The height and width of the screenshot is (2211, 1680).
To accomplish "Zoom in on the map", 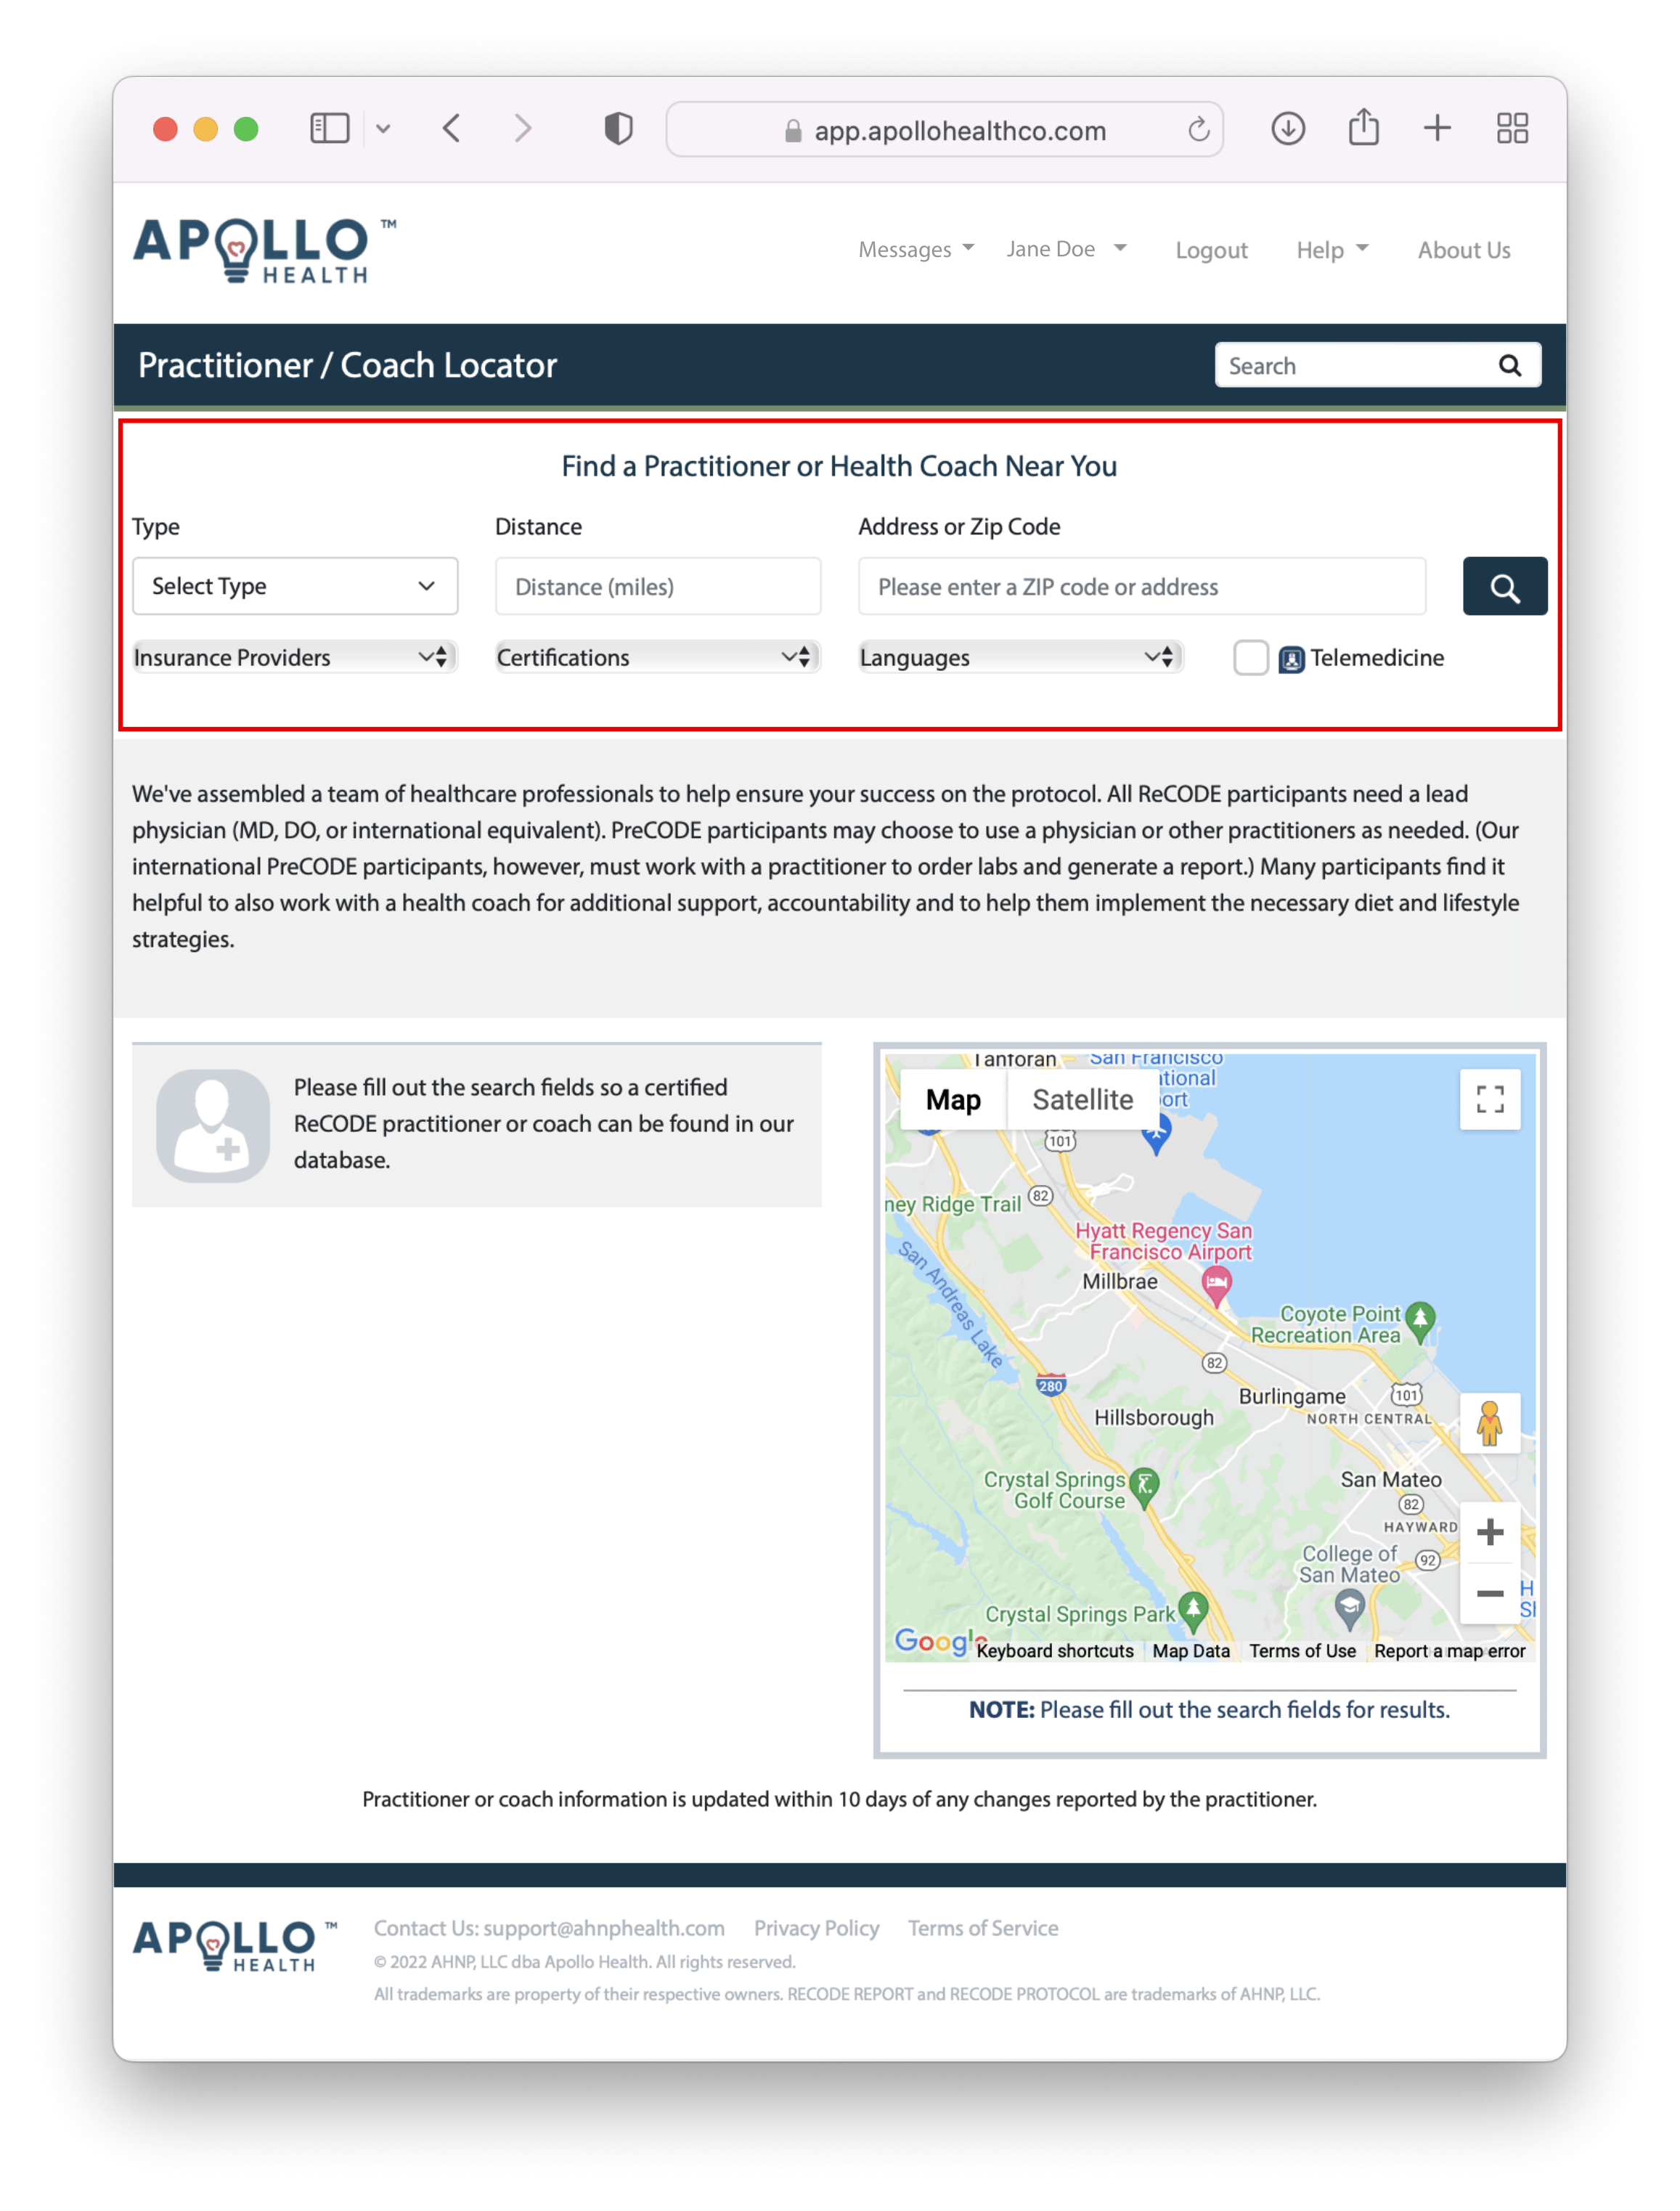I will [1489, 1532].
